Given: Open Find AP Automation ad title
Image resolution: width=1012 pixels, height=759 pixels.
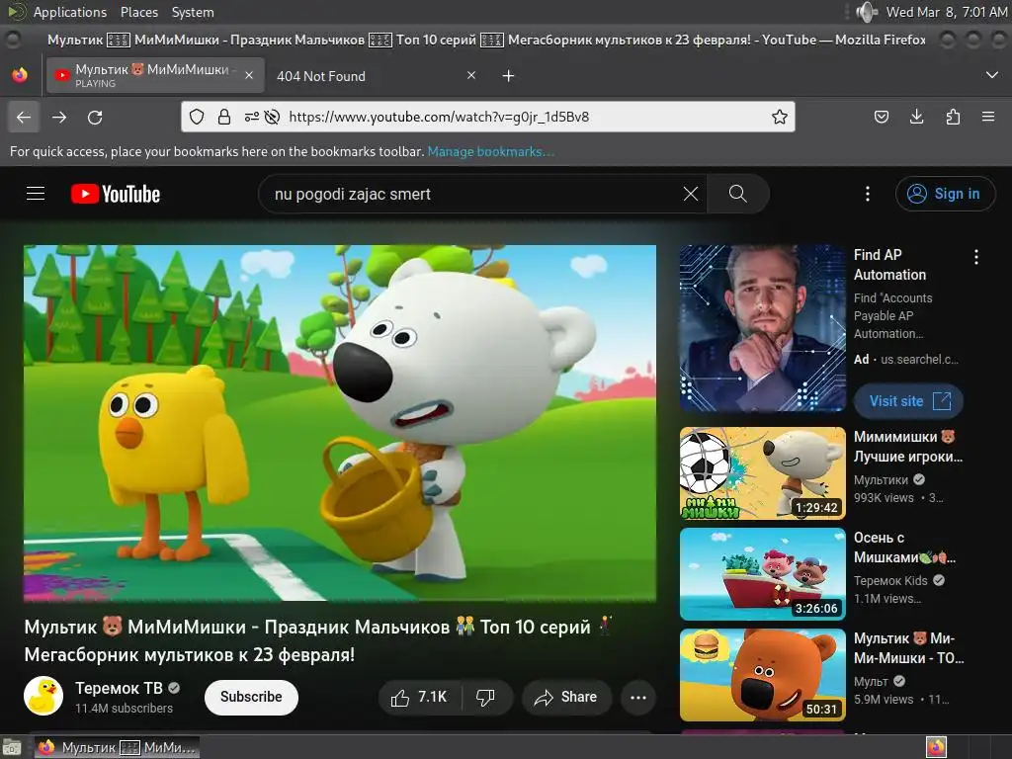Looking at the screenshot, I should (x=889, y=265).
